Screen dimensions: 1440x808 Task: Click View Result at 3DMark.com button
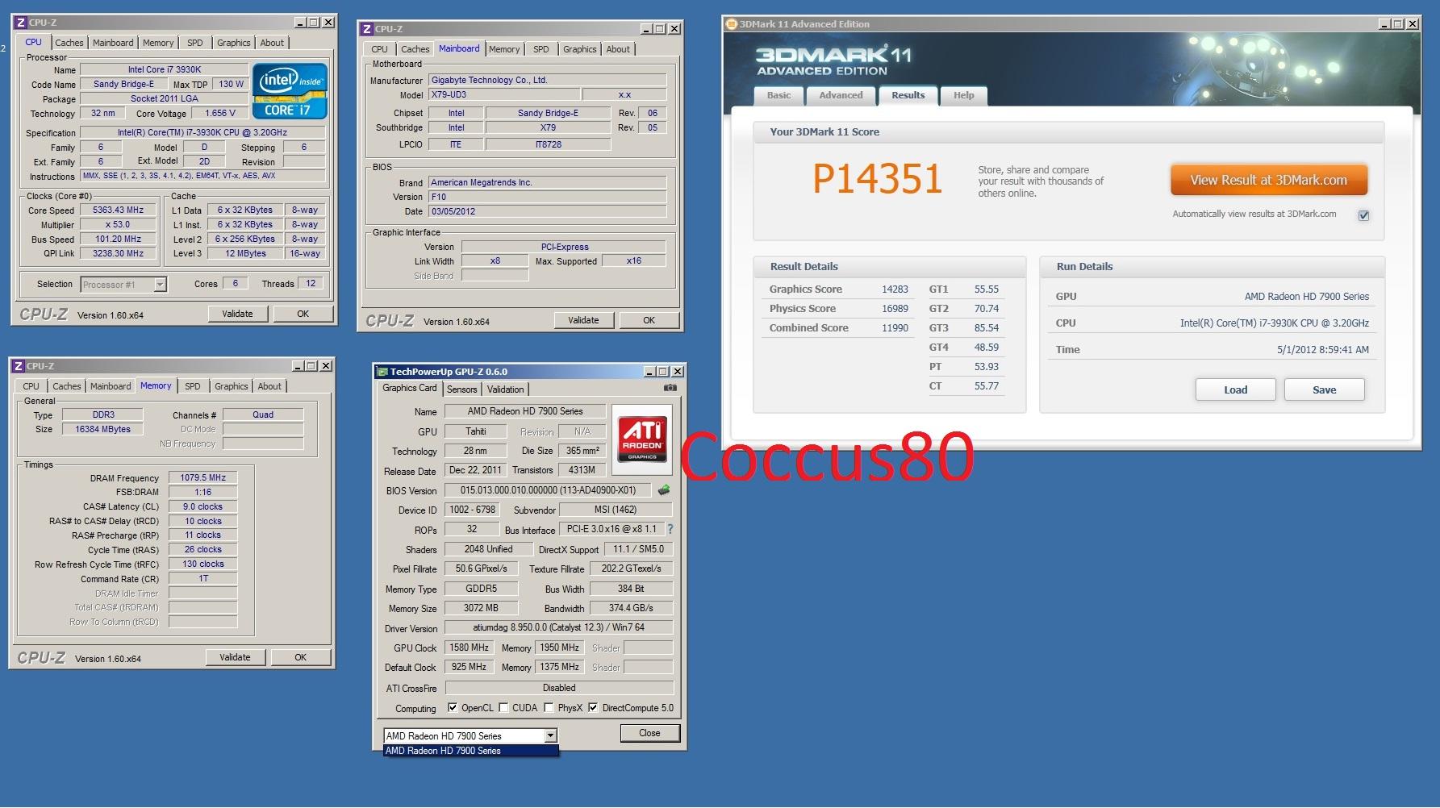click(1269, 180)
